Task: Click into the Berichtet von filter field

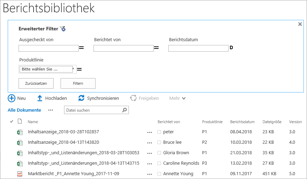Action: [124, 48]
